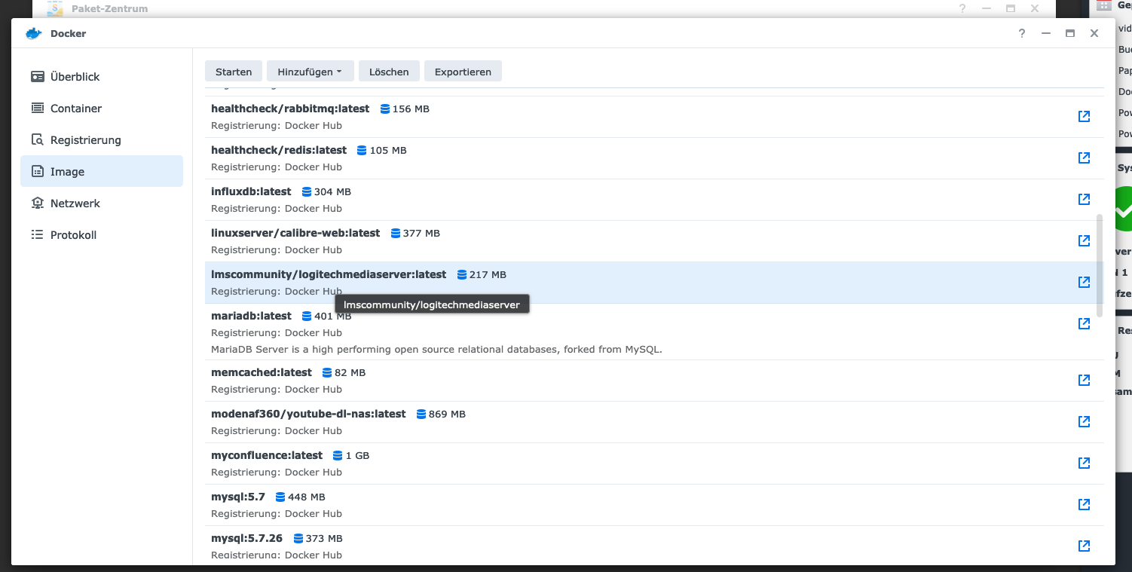1132x572 pixels.
Task: Open external link for influxdb image
Action: point(1084,199)
